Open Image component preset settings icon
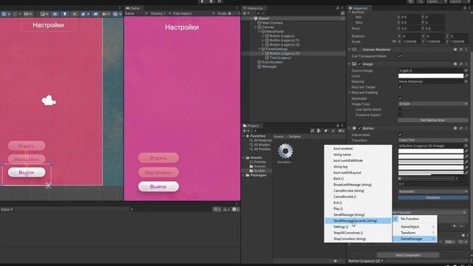 (460, 64)
